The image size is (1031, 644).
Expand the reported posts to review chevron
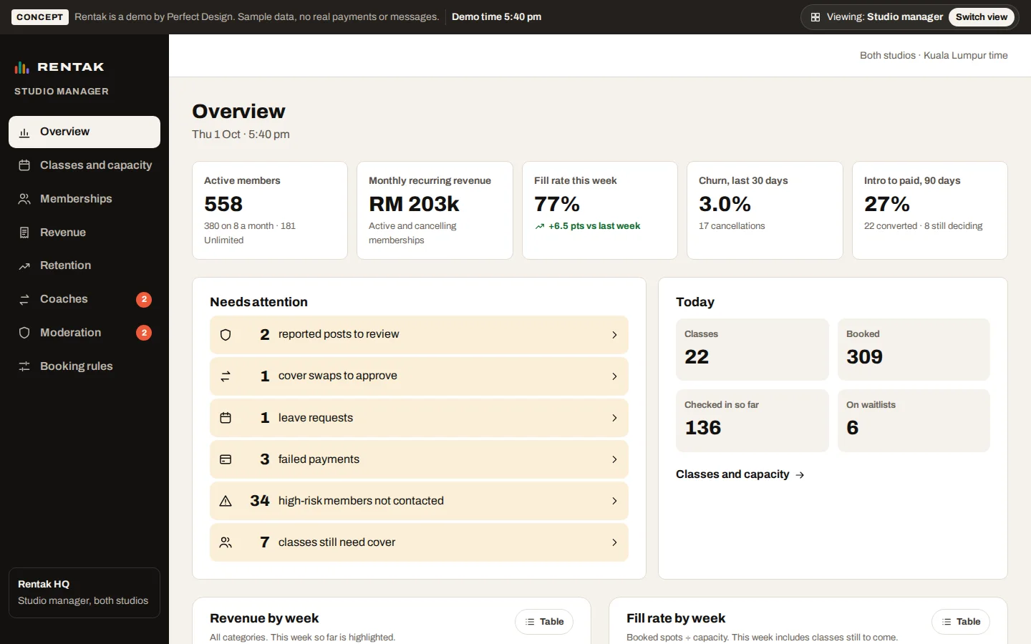[x=614, y=335]
